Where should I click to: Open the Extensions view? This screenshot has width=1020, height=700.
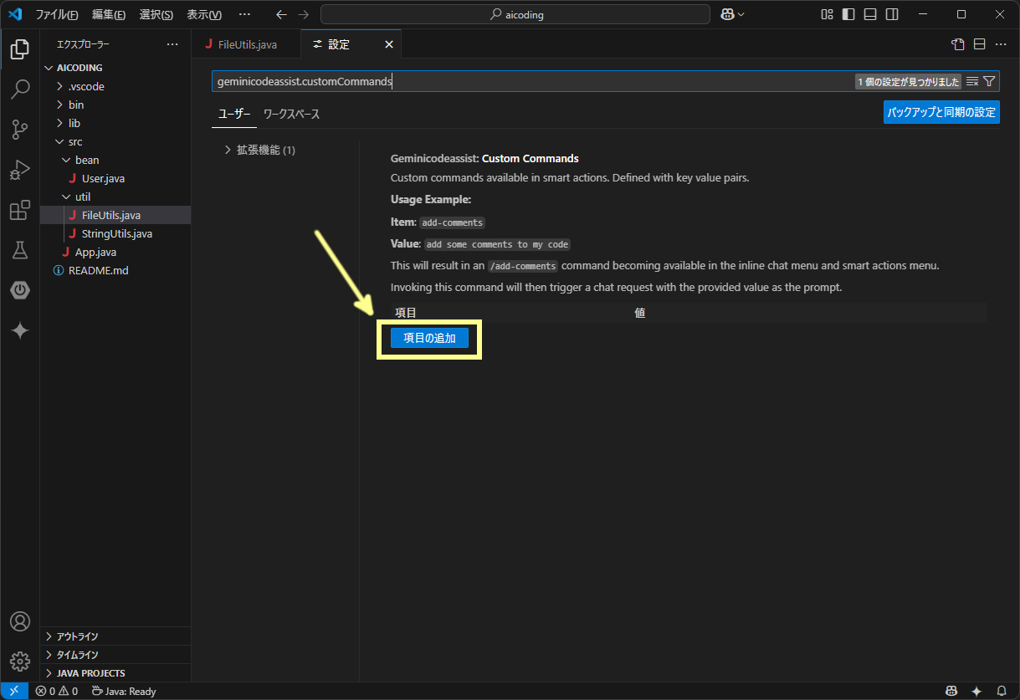pos(19,210)
